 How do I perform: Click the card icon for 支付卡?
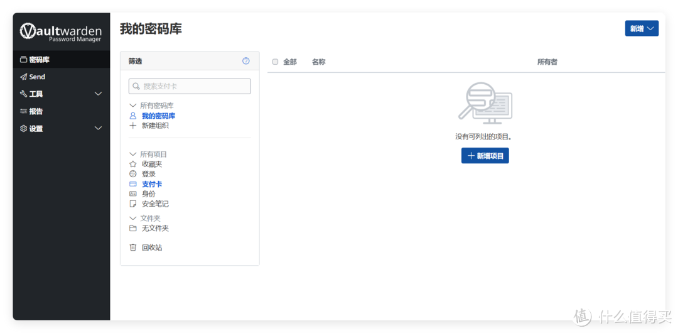click(132, 184)
